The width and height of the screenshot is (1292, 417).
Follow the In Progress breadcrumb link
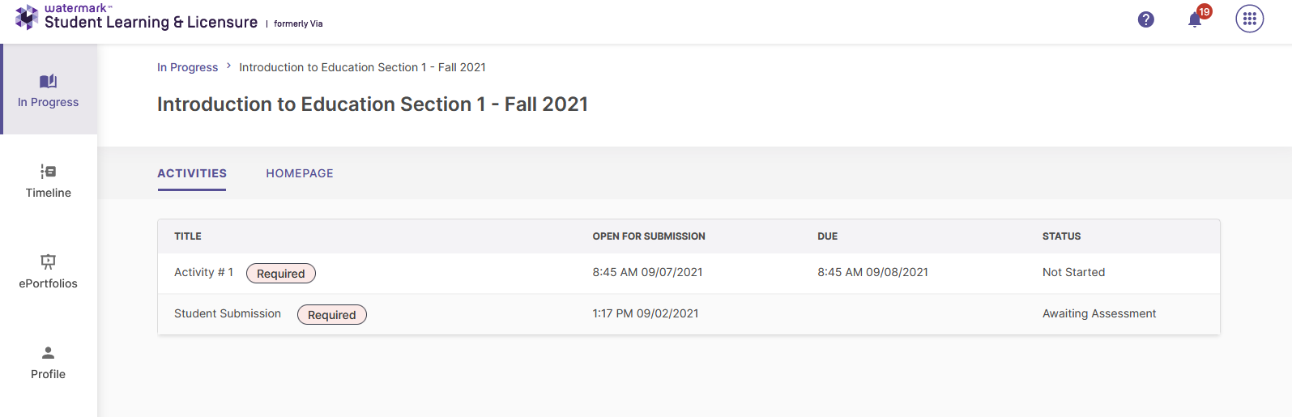187,67
